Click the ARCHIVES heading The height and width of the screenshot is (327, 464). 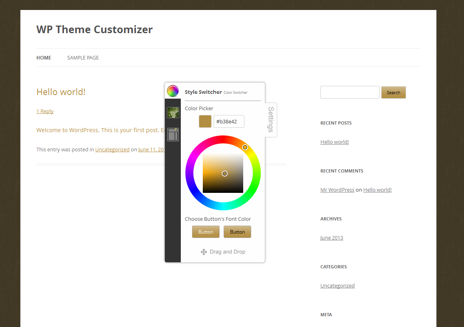click(331, 218)
